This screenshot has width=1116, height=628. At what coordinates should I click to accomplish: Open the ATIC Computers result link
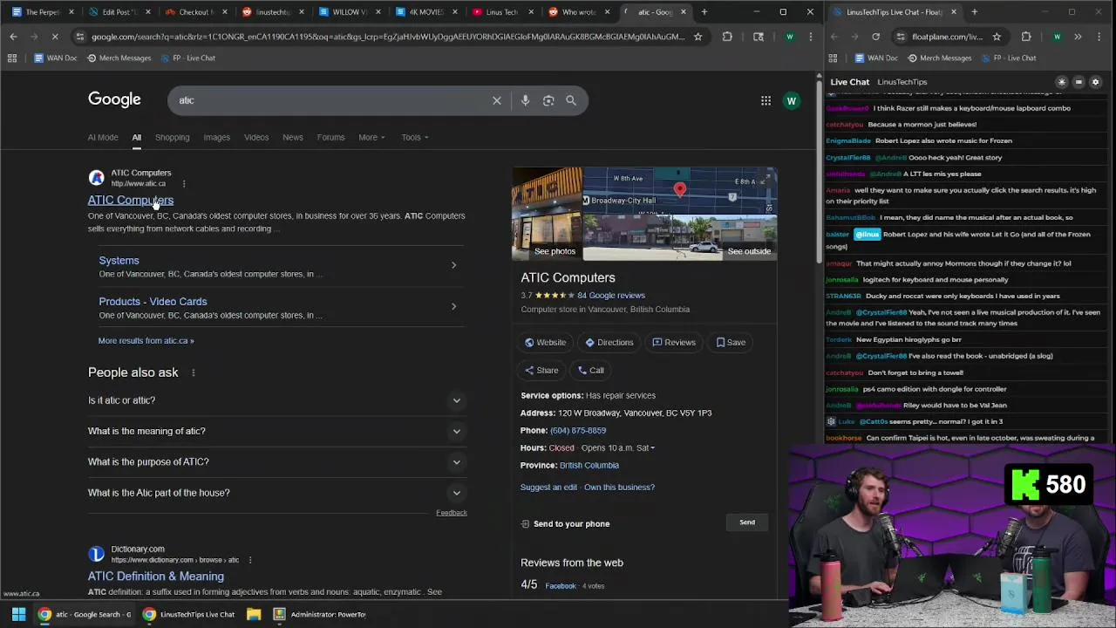131,201
